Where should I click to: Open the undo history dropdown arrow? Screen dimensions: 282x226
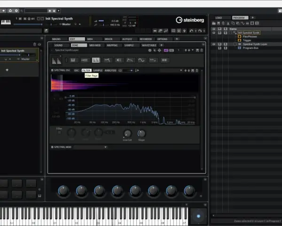[x=196, y=31]
